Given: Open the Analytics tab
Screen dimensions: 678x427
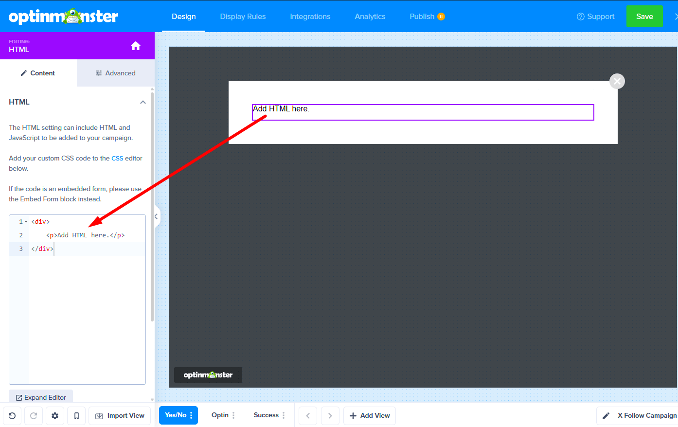Looking at the screenshot, I should (370, 17).
